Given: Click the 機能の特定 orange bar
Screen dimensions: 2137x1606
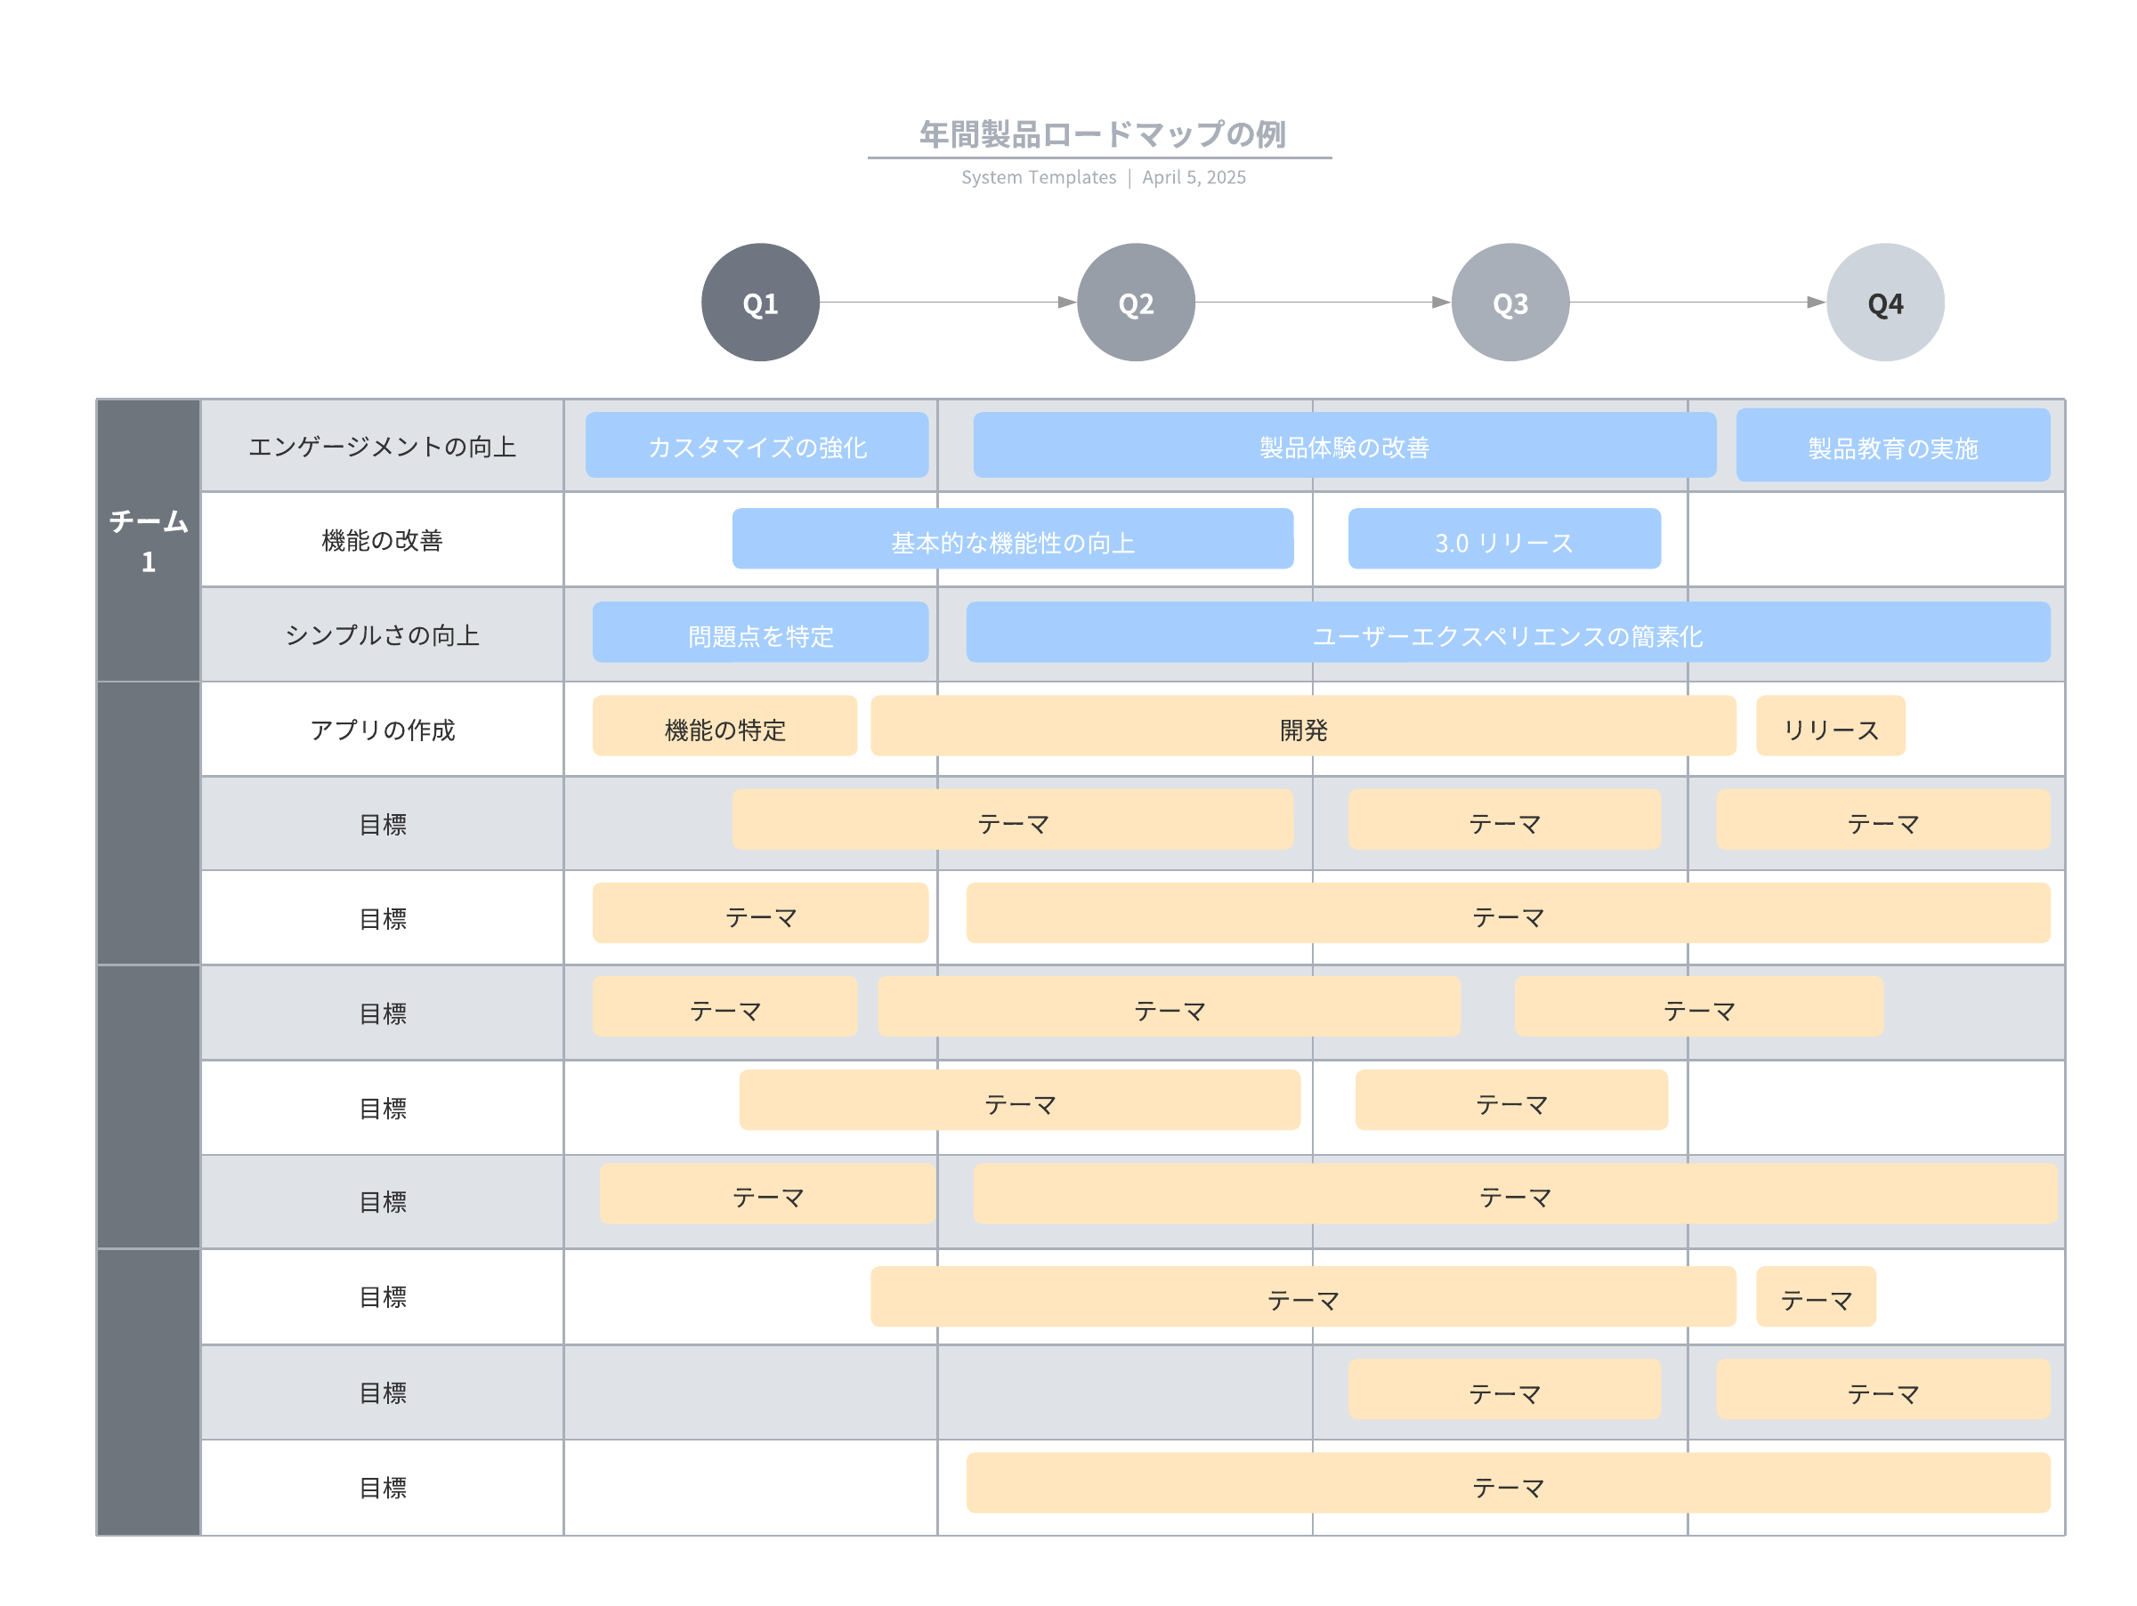Looking at the screenshot, I should 724,728.
